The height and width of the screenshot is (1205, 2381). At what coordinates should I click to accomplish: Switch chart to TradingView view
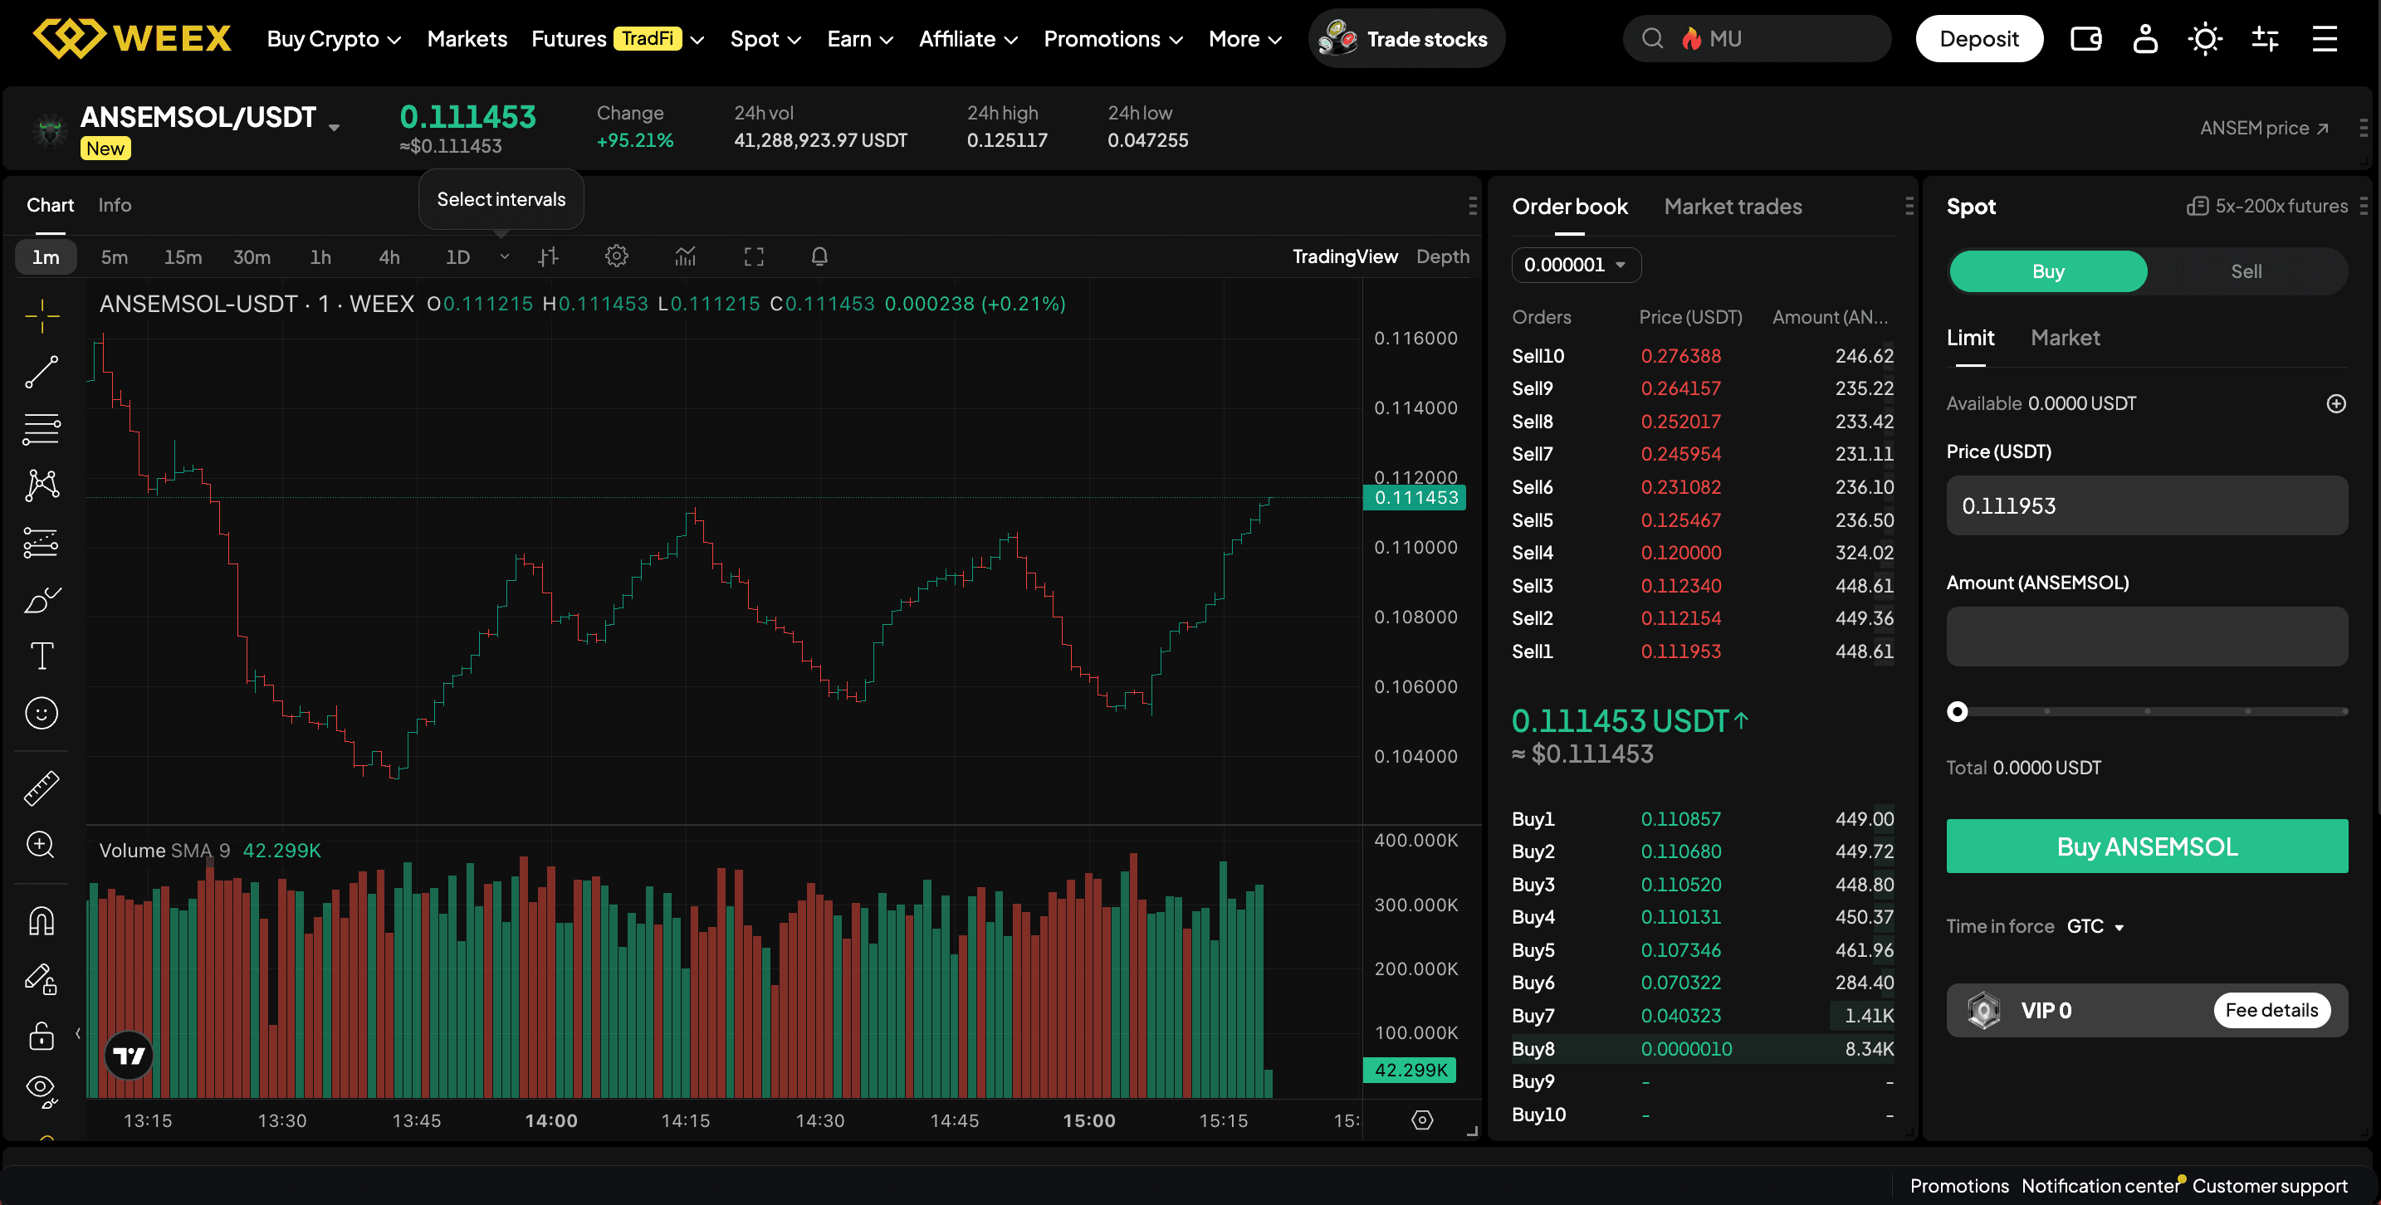(1345, 257)
